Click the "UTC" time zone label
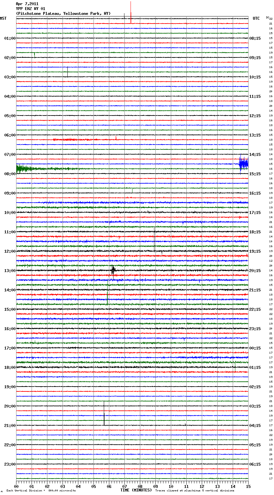Screen dimensions: 274x495 tap(256, 18)
